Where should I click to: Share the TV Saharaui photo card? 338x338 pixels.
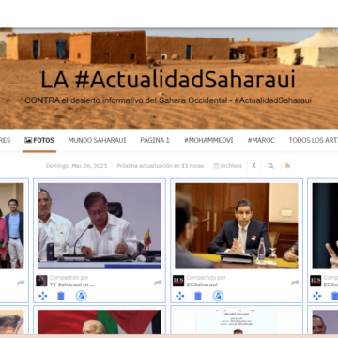coord(158,283)
